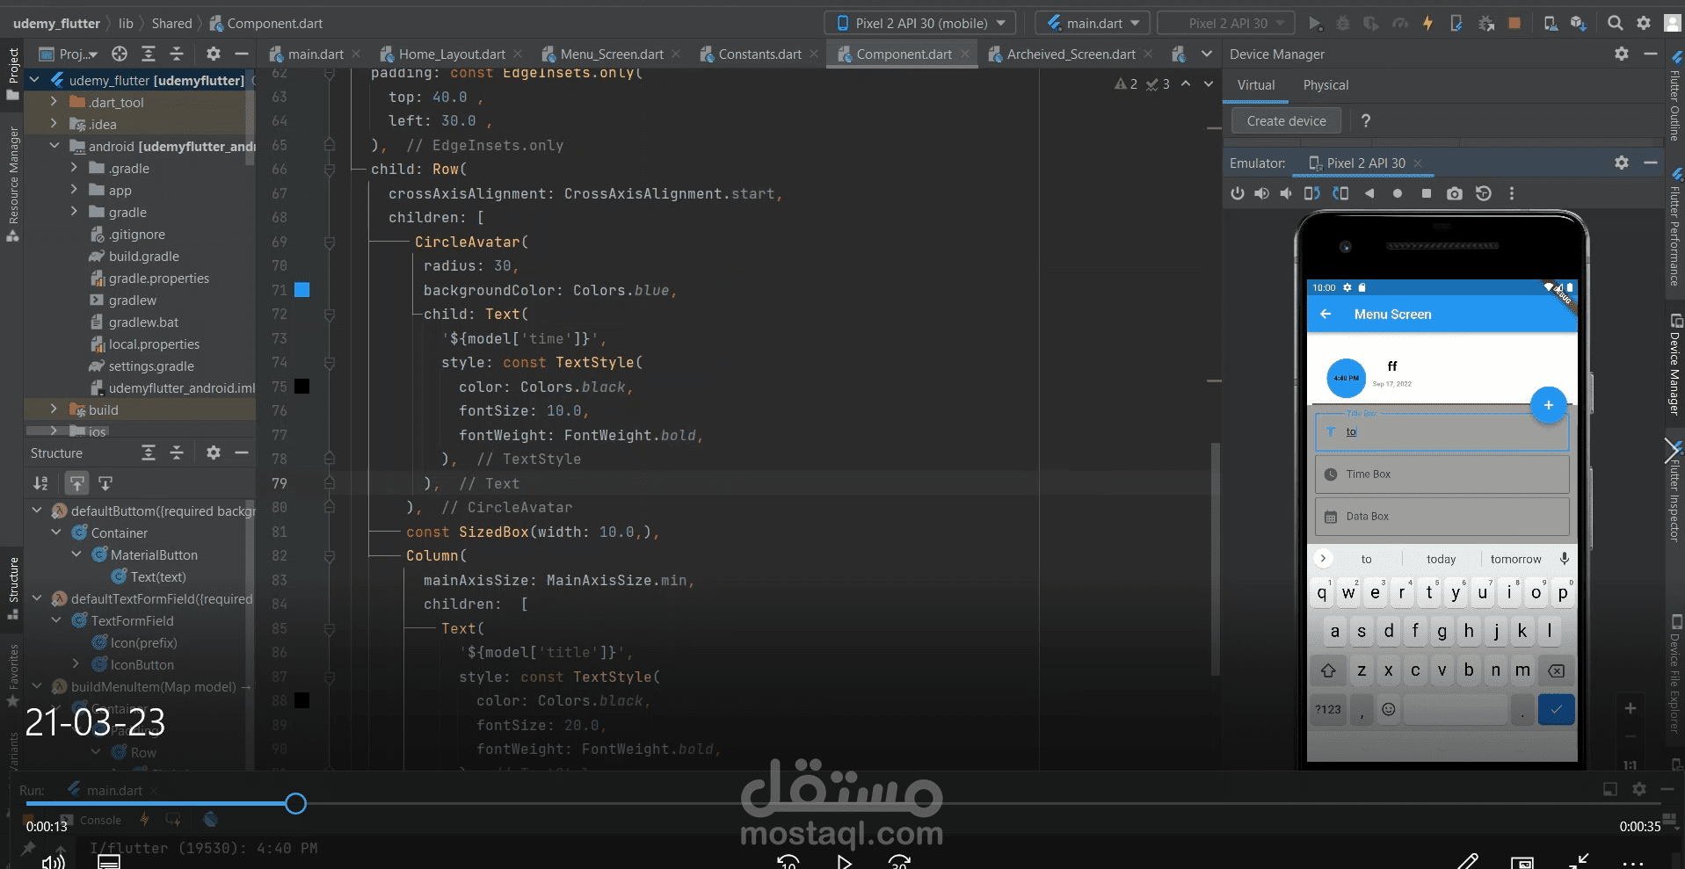
Task: Toggle autoscroll from source in Structure panel
Action: coord(105,483)
